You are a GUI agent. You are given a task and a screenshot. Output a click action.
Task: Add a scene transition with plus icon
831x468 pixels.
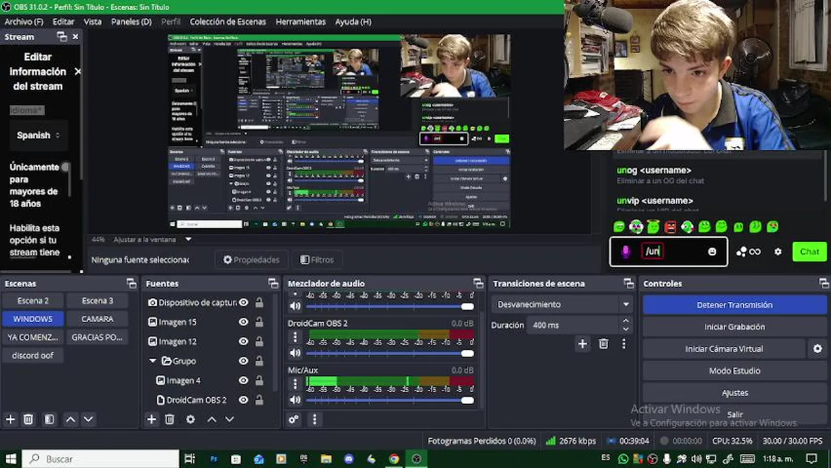click(x=583, y=344)
